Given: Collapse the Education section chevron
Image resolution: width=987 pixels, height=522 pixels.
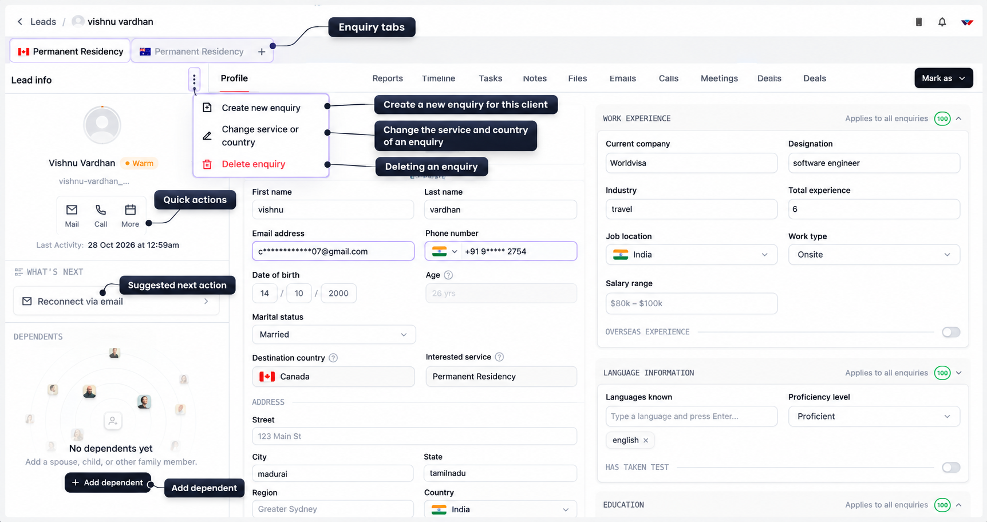Looking at the screenshot, I should point(959,505).
